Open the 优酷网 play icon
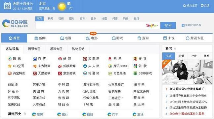Image resolution: width=214 pixels, height=119 pixels. (x=85, y=74)
